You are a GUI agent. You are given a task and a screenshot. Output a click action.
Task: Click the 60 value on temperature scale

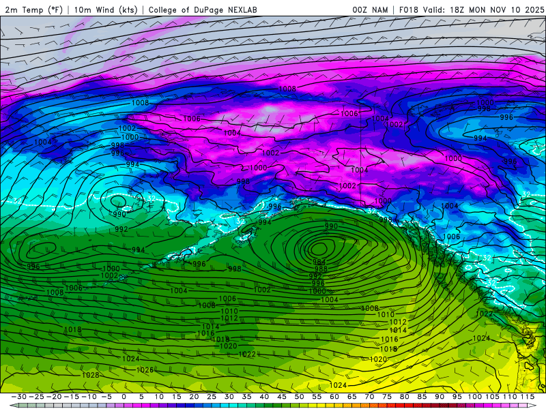[x=334, y=397]
